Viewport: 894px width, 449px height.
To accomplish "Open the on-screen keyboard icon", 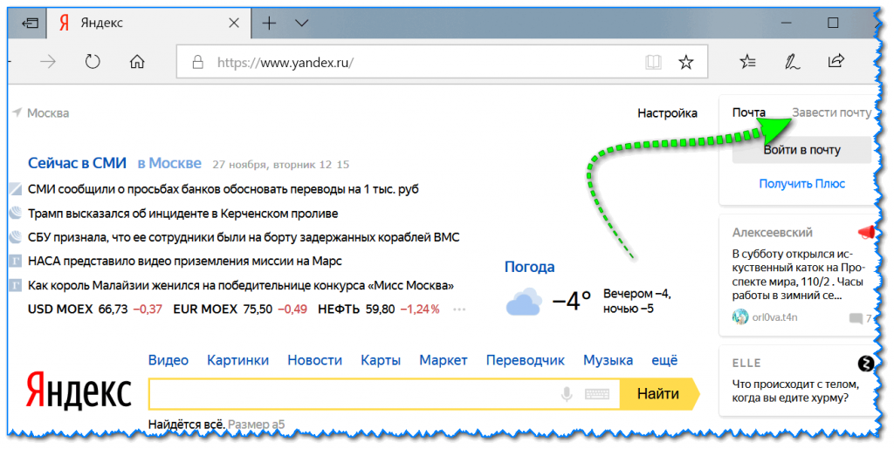I will 597,394.
